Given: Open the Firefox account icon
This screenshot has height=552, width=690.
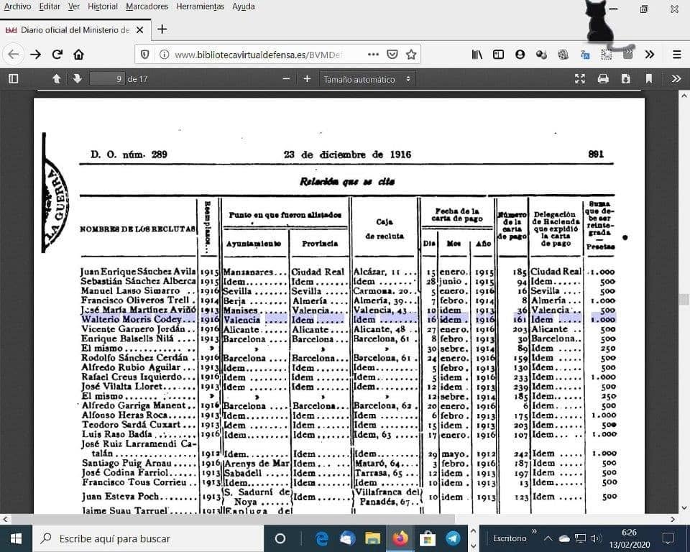Looking at the screenshot, I should (520, 55).
